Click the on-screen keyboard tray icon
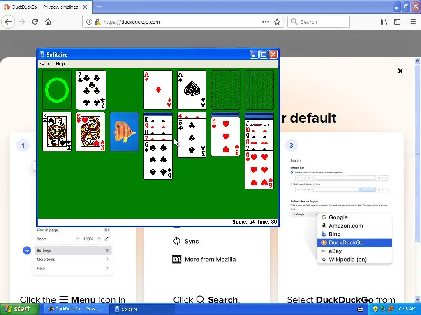 click(360, 309)
